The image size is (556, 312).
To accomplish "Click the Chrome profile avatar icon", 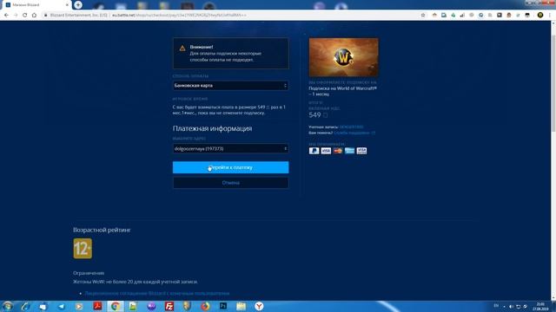I will [540, 15].
